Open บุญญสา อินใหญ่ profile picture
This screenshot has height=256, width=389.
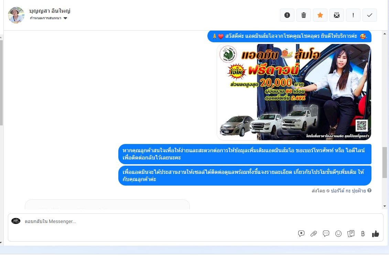[16, 15]
